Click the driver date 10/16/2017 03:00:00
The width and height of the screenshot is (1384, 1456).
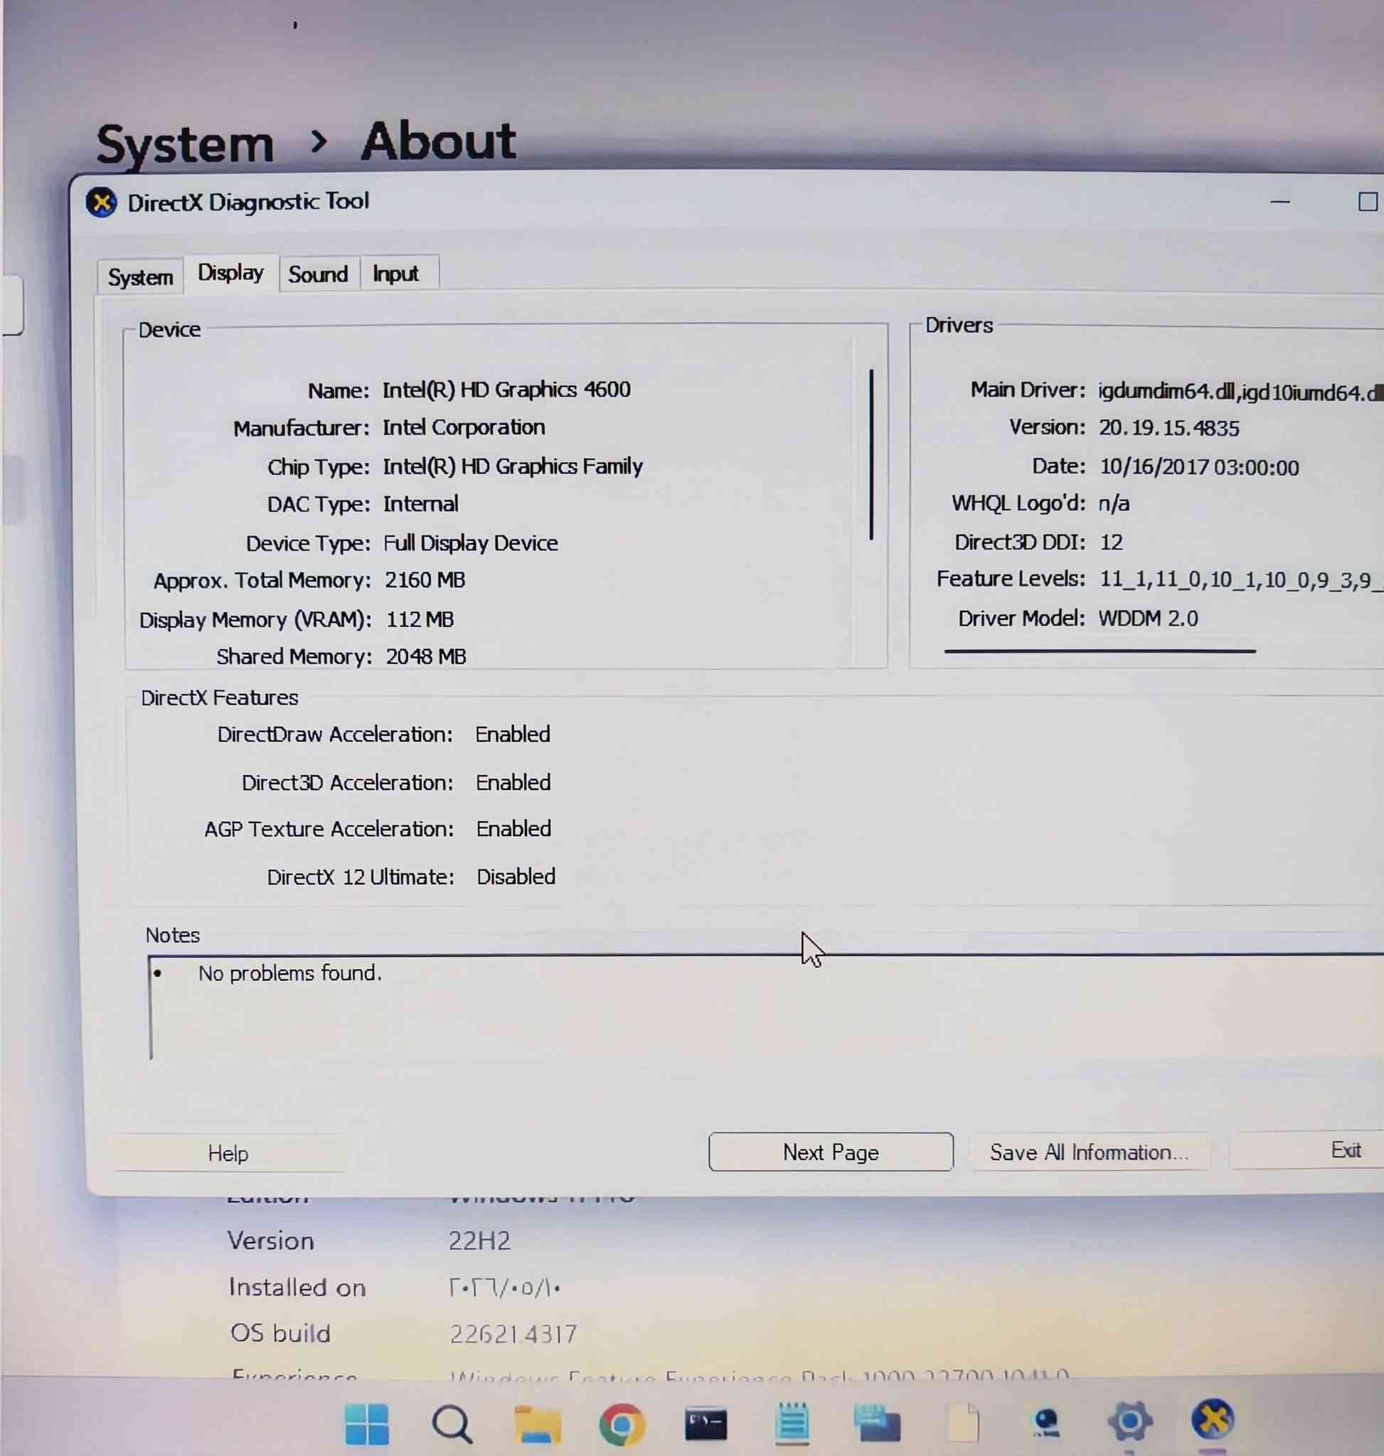pyautogui.click(x=1199, y=467)
